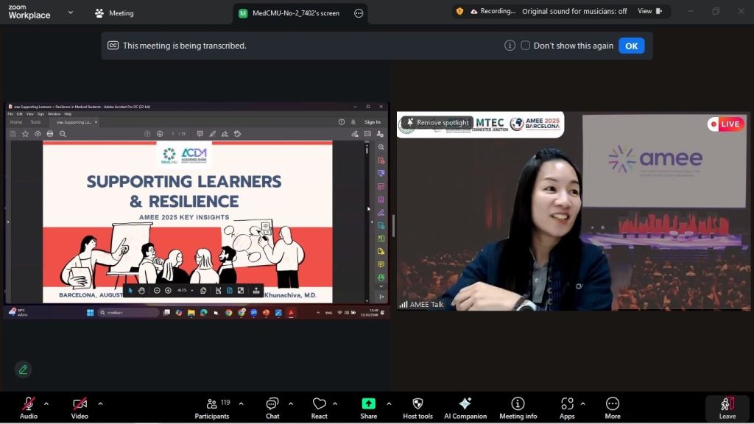754x424 pixels.
Task: Open Meeting info
Action: pyautogui.click(x=518, y=407)
